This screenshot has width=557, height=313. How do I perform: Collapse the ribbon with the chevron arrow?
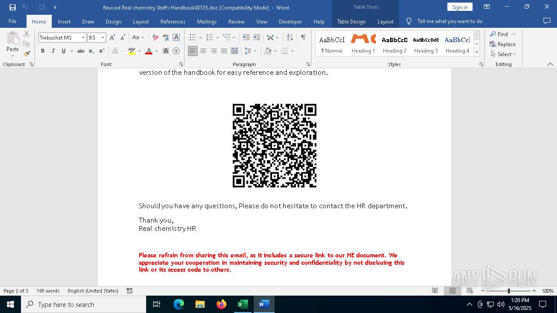click(550, 64)
